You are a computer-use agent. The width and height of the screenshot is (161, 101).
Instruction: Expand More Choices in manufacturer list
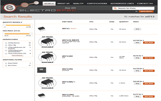[18, 56]
